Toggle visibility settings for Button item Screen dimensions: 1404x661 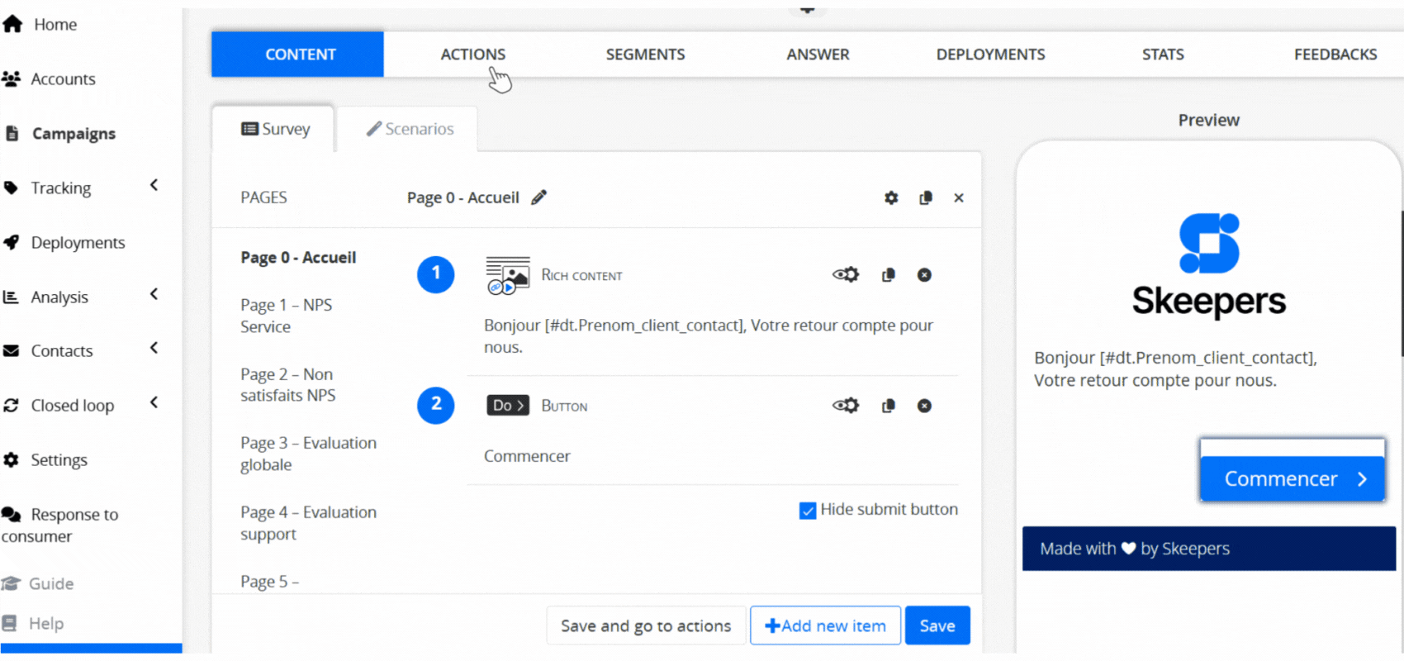tap(846, 406)
